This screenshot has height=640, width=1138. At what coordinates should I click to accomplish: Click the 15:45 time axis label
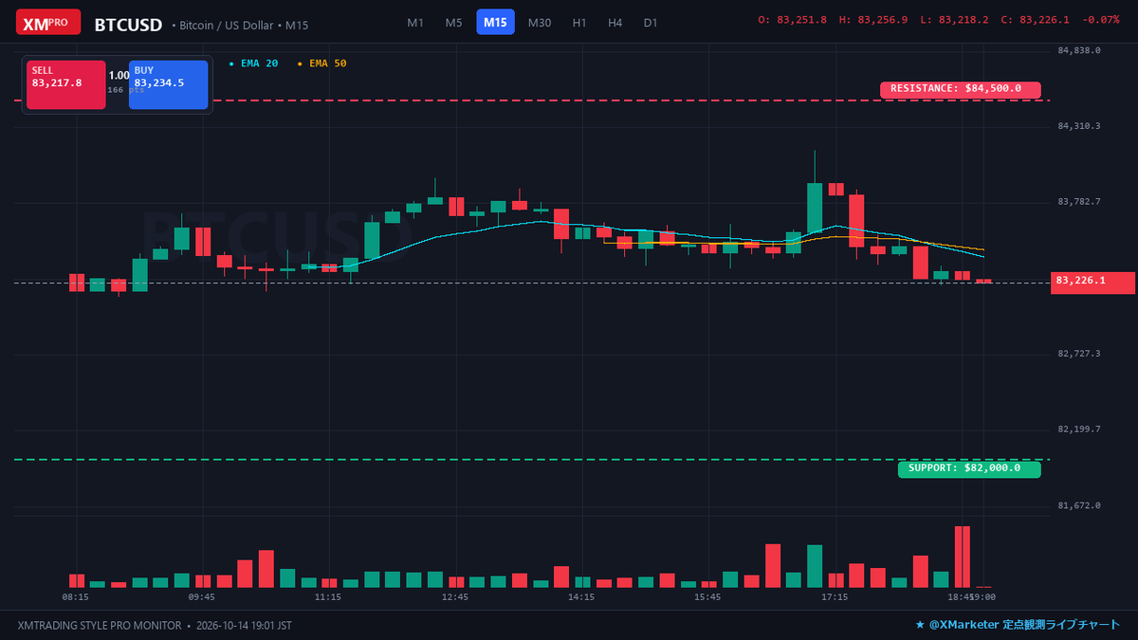[707, 597]
